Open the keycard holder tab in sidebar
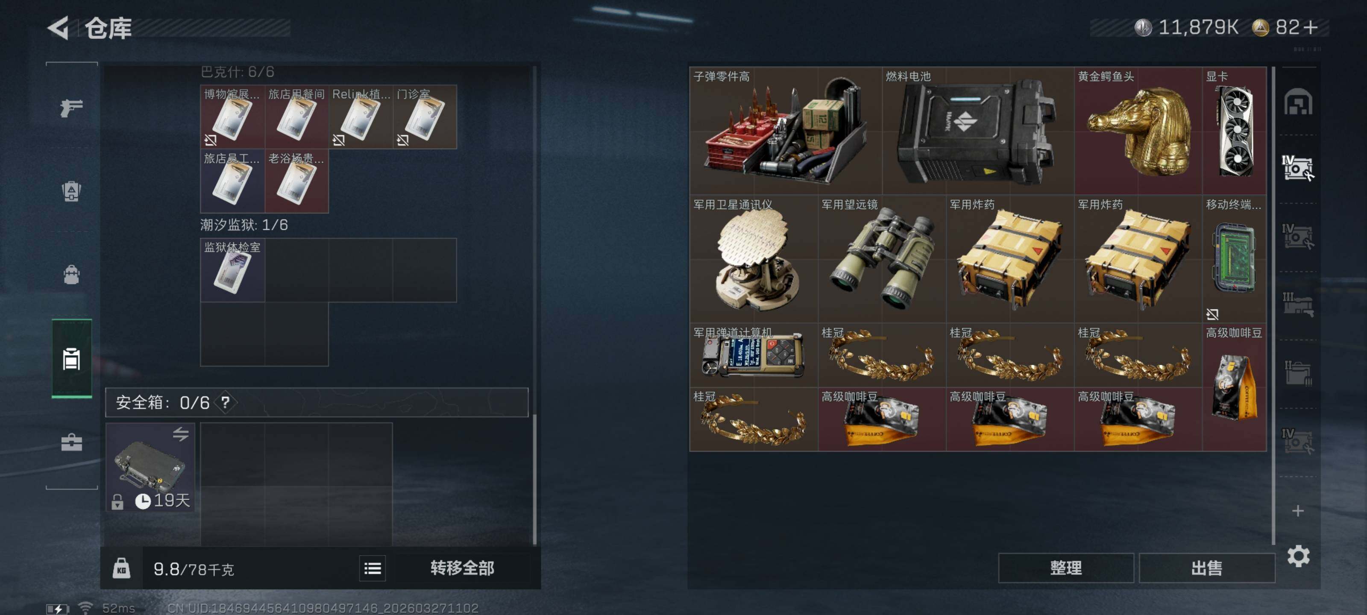Viewport: 1367px width, 615px height. [72, 359]
